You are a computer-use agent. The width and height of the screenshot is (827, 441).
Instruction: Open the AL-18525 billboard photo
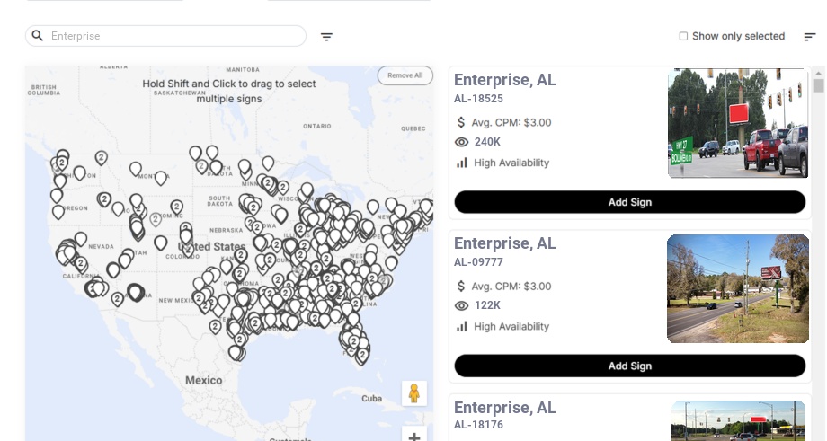click(x=738, y=123)
